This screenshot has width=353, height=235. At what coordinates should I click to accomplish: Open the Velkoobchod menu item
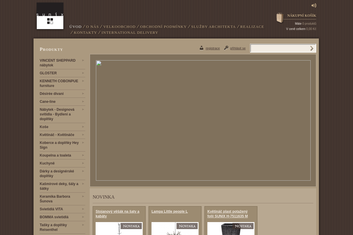pos(119,26)
